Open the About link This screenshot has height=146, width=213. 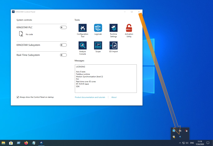114,97
